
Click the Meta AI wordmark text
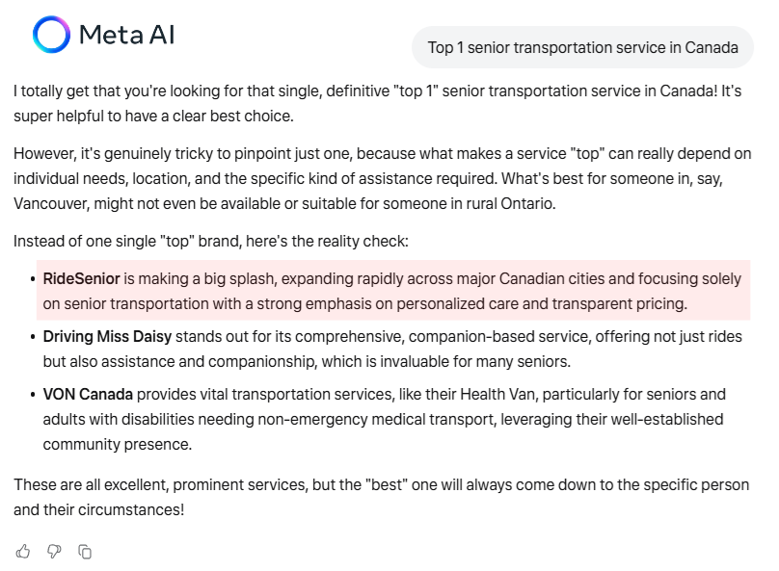(x=126, y=35)
